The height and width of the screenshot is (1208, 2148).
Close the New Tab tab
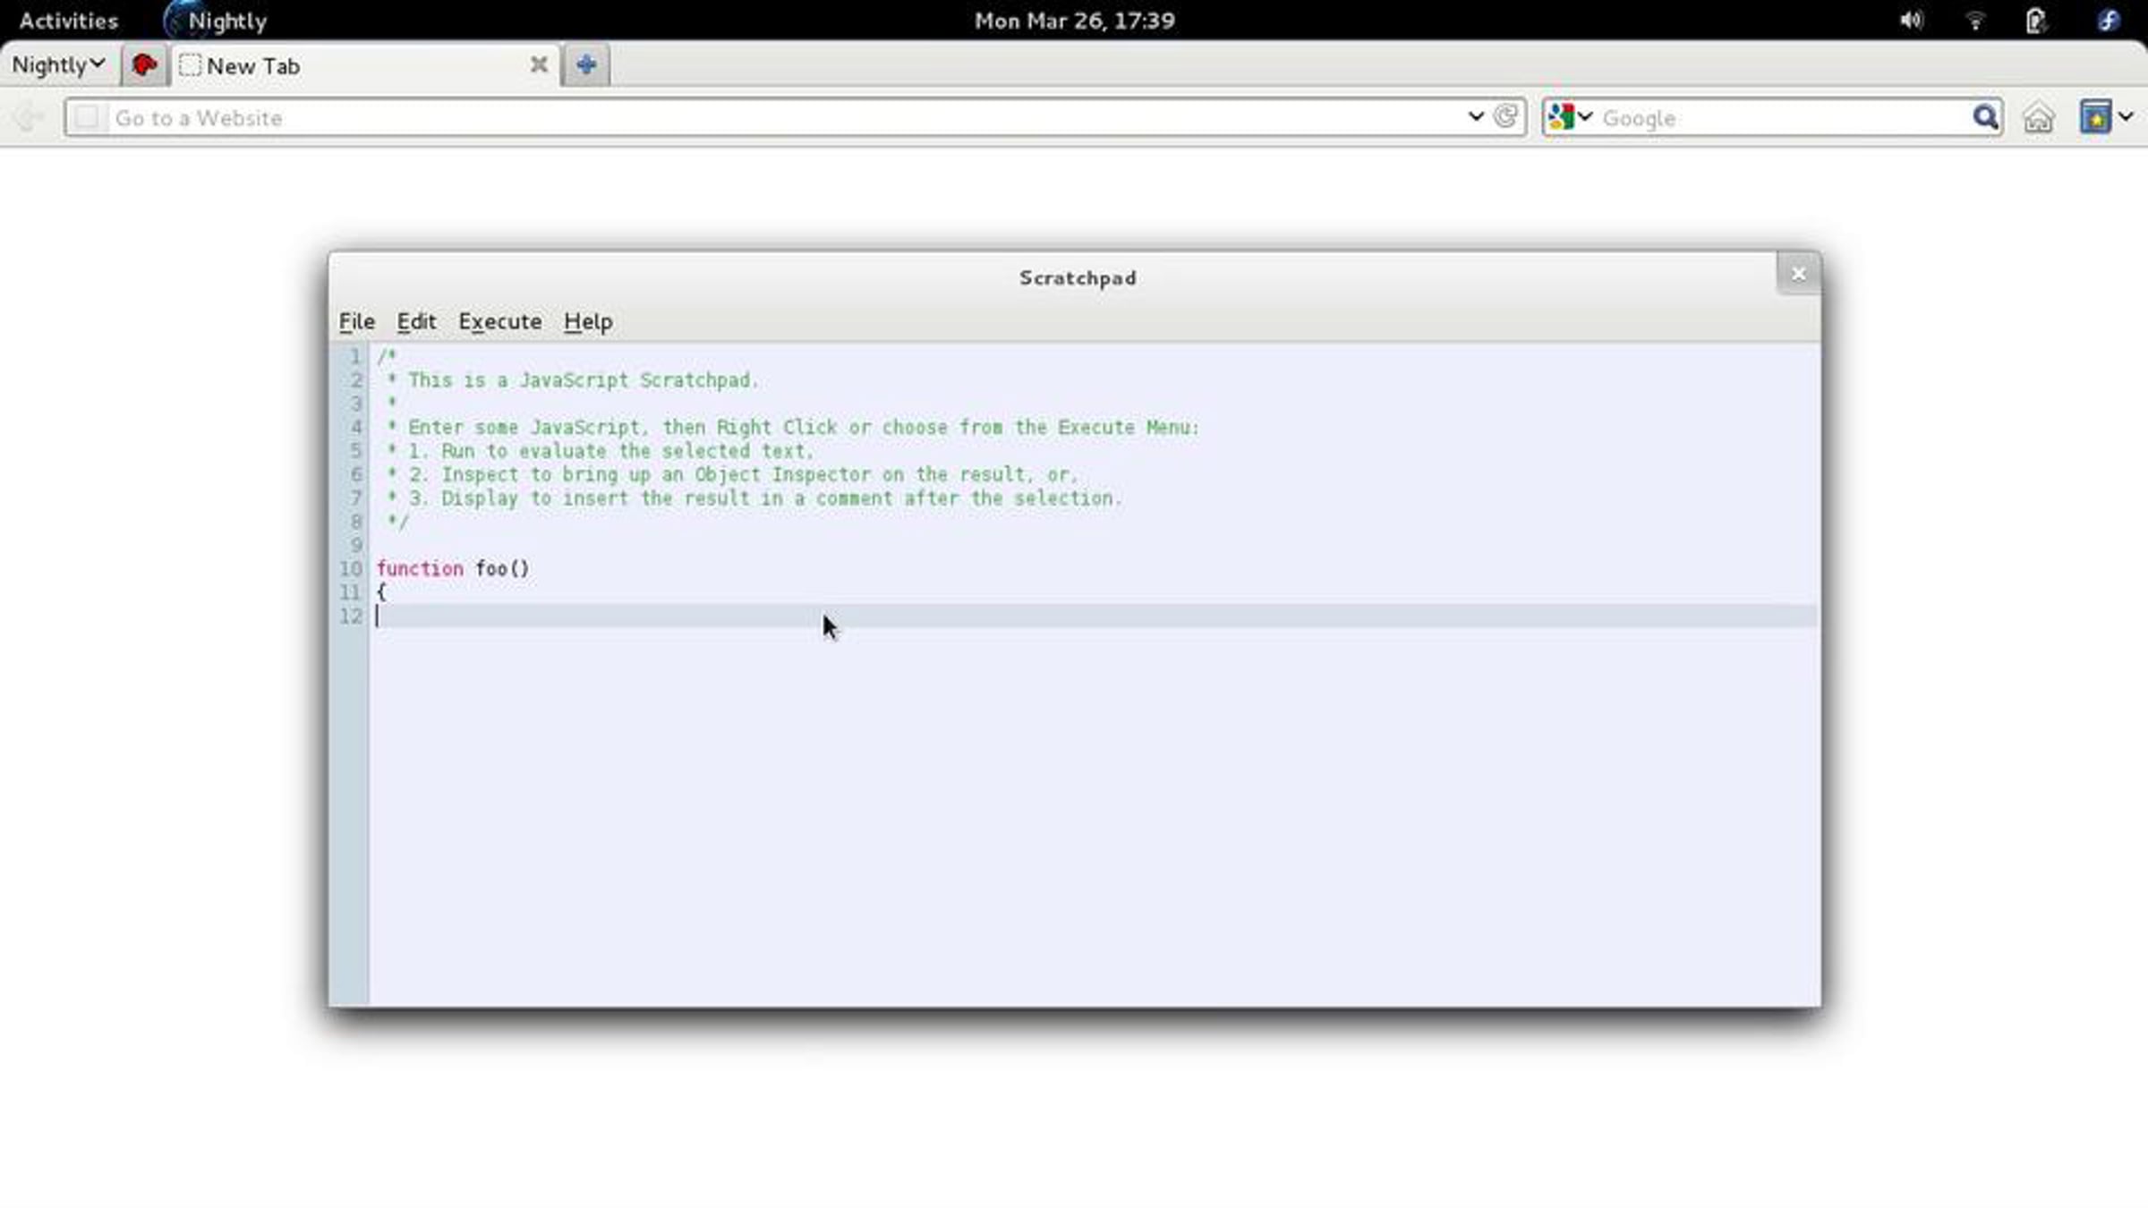click(x=538, y=64)
